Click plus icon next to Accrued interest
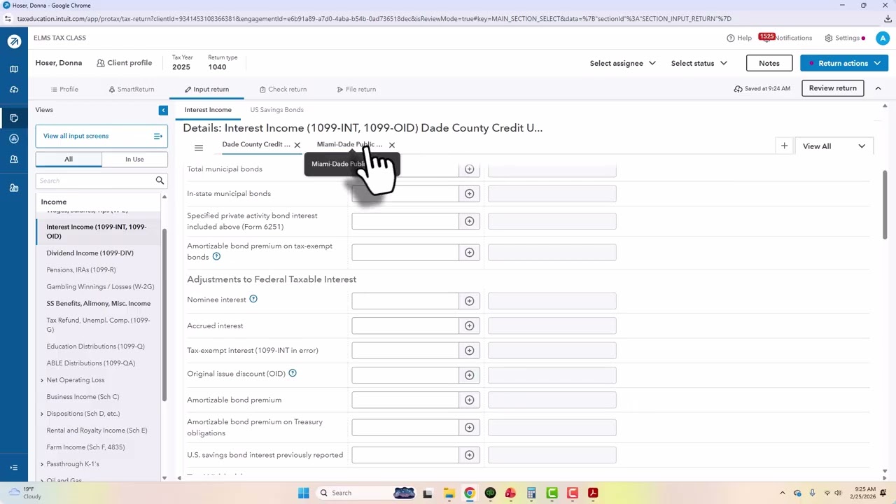Viewport: 896px width, 504px height. pos(470,326)
